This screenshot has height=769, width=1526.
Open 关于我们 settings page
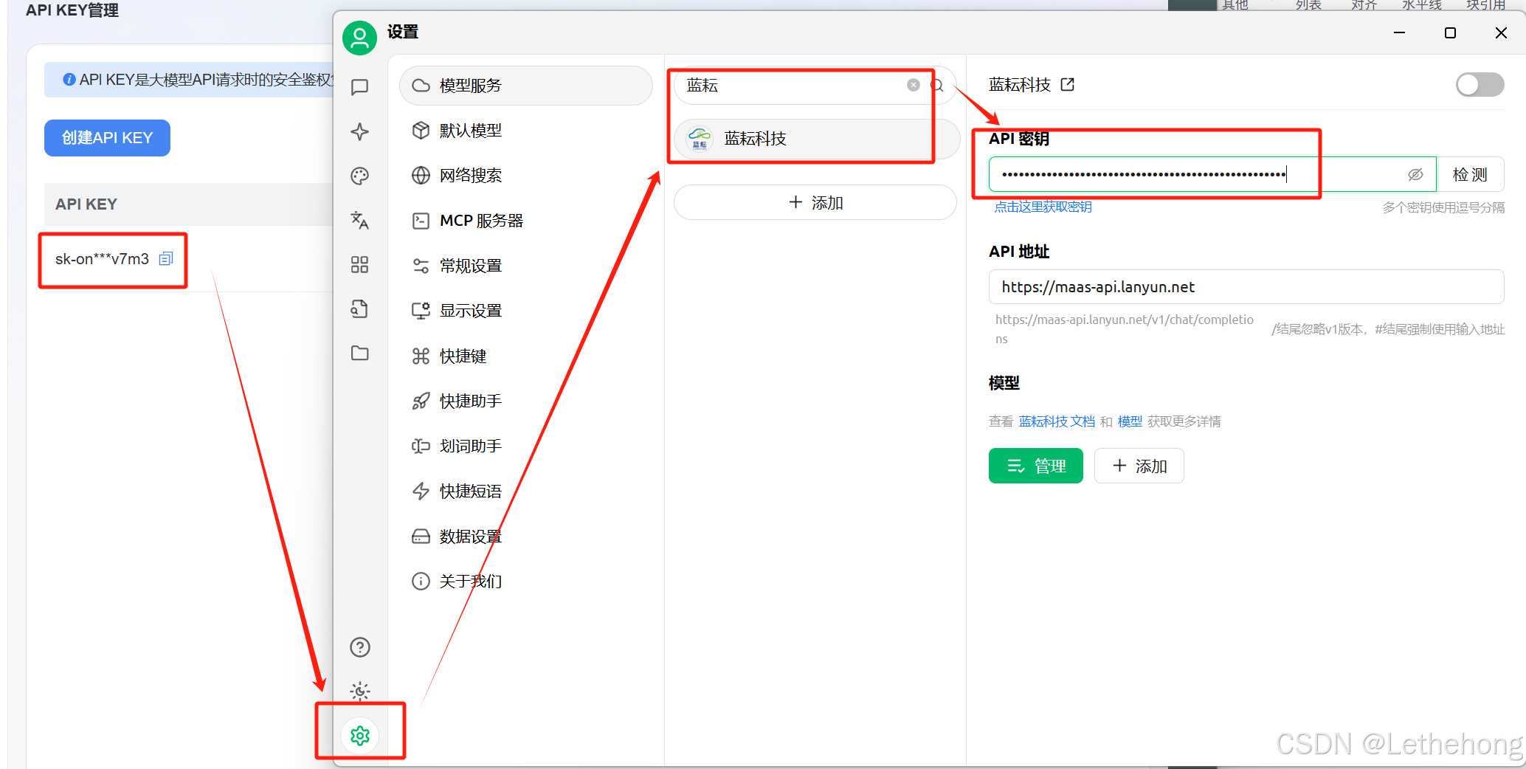(x=526, y=582)
